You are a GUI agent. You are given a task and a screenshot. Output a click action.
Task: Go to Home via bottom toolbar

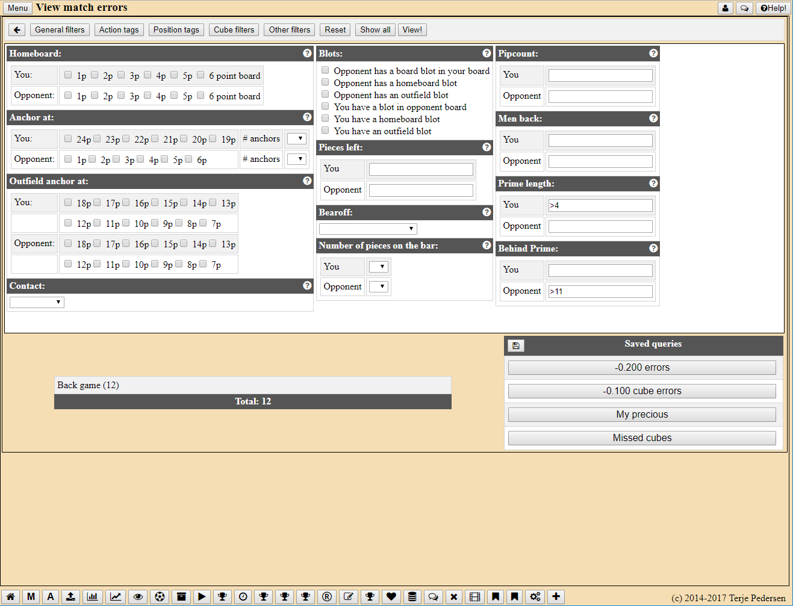coord(11,596)
